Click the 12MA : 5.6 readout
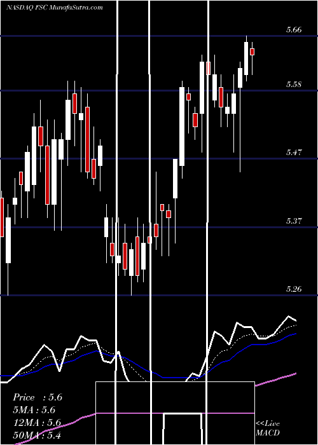Viewport: 318px width, 445px height. click(x=37, y=423)
